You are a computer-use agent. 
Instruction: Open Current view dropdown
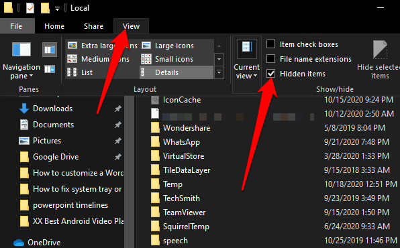246,71
